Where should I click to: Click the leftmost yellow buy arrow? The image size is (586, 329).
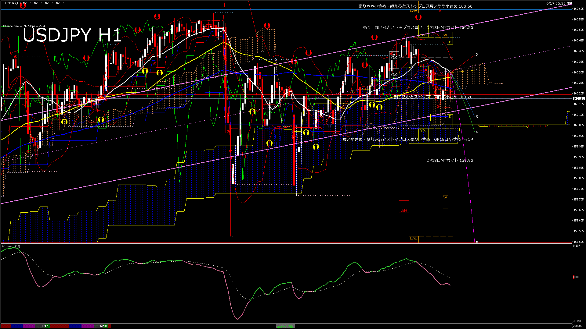pyautogui.click(x=64, y=122)
